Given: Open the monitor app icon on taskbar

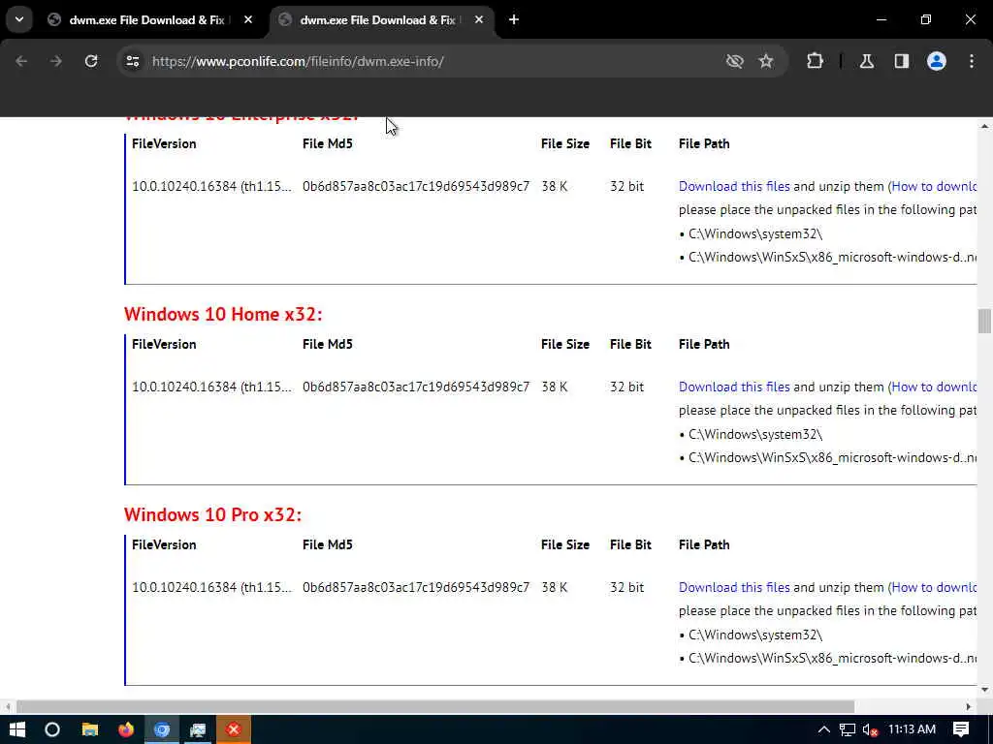Looking at the screenshot, I should coord(198,729).
